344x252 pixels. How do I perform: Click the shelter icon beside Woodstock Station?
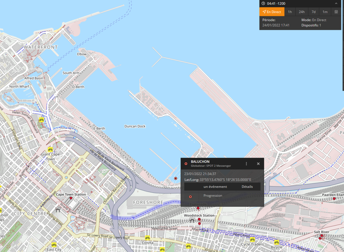tap(192, 221)
